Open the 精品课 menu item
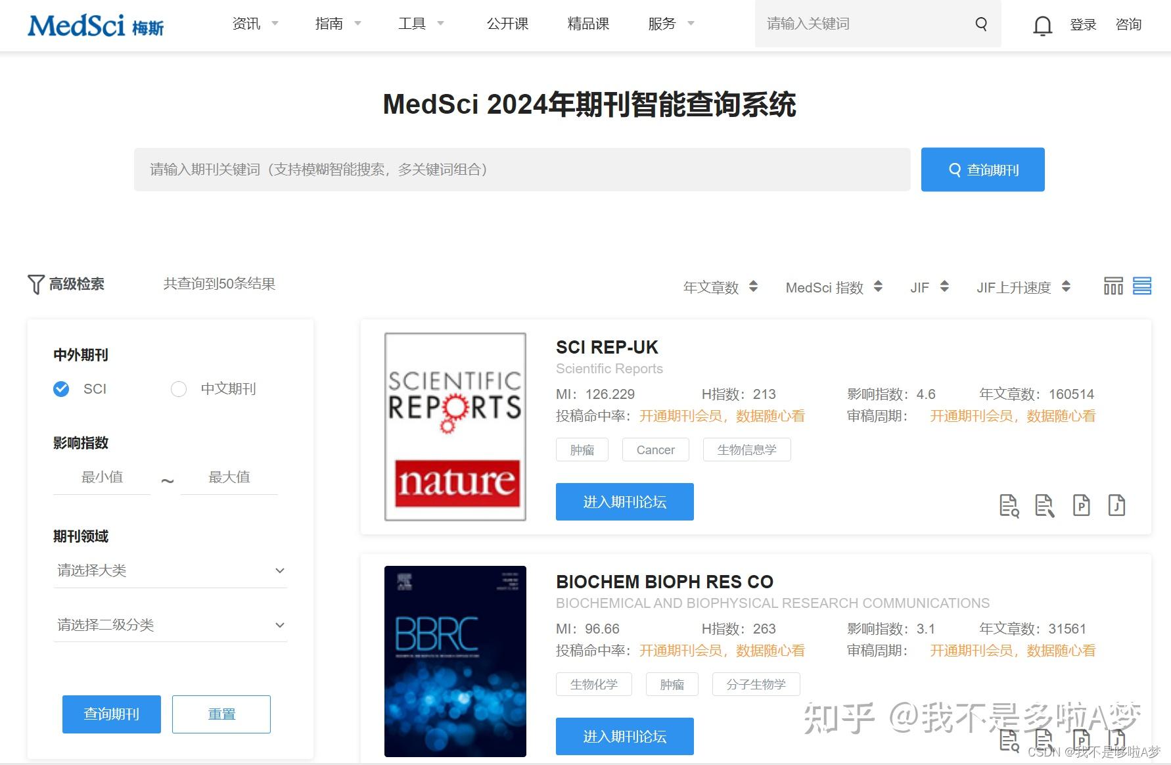Image resolution: width=1171 pixels, height=765 pixels. 588,24
